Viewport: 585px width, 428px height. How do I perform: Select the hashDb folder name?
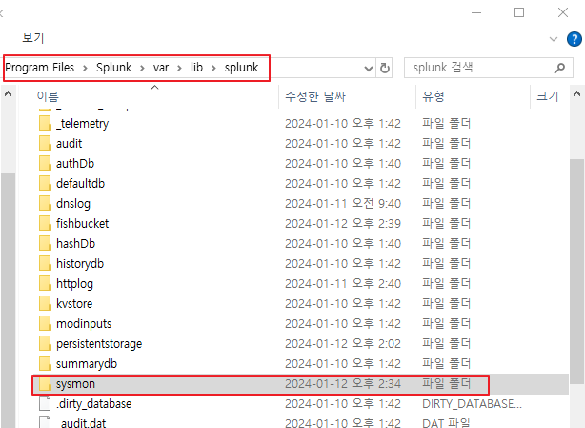tap(75, 244)
